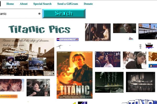
Task: Open the couple at staircase thumbnail
Action: point(108,59)
